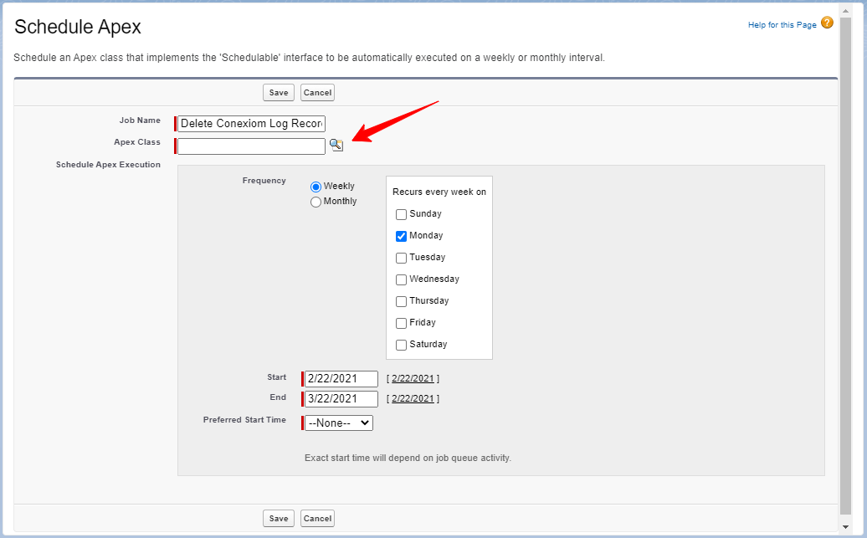
Task: Uncheck the Monday recurrence checkbox
Action: 401,236
